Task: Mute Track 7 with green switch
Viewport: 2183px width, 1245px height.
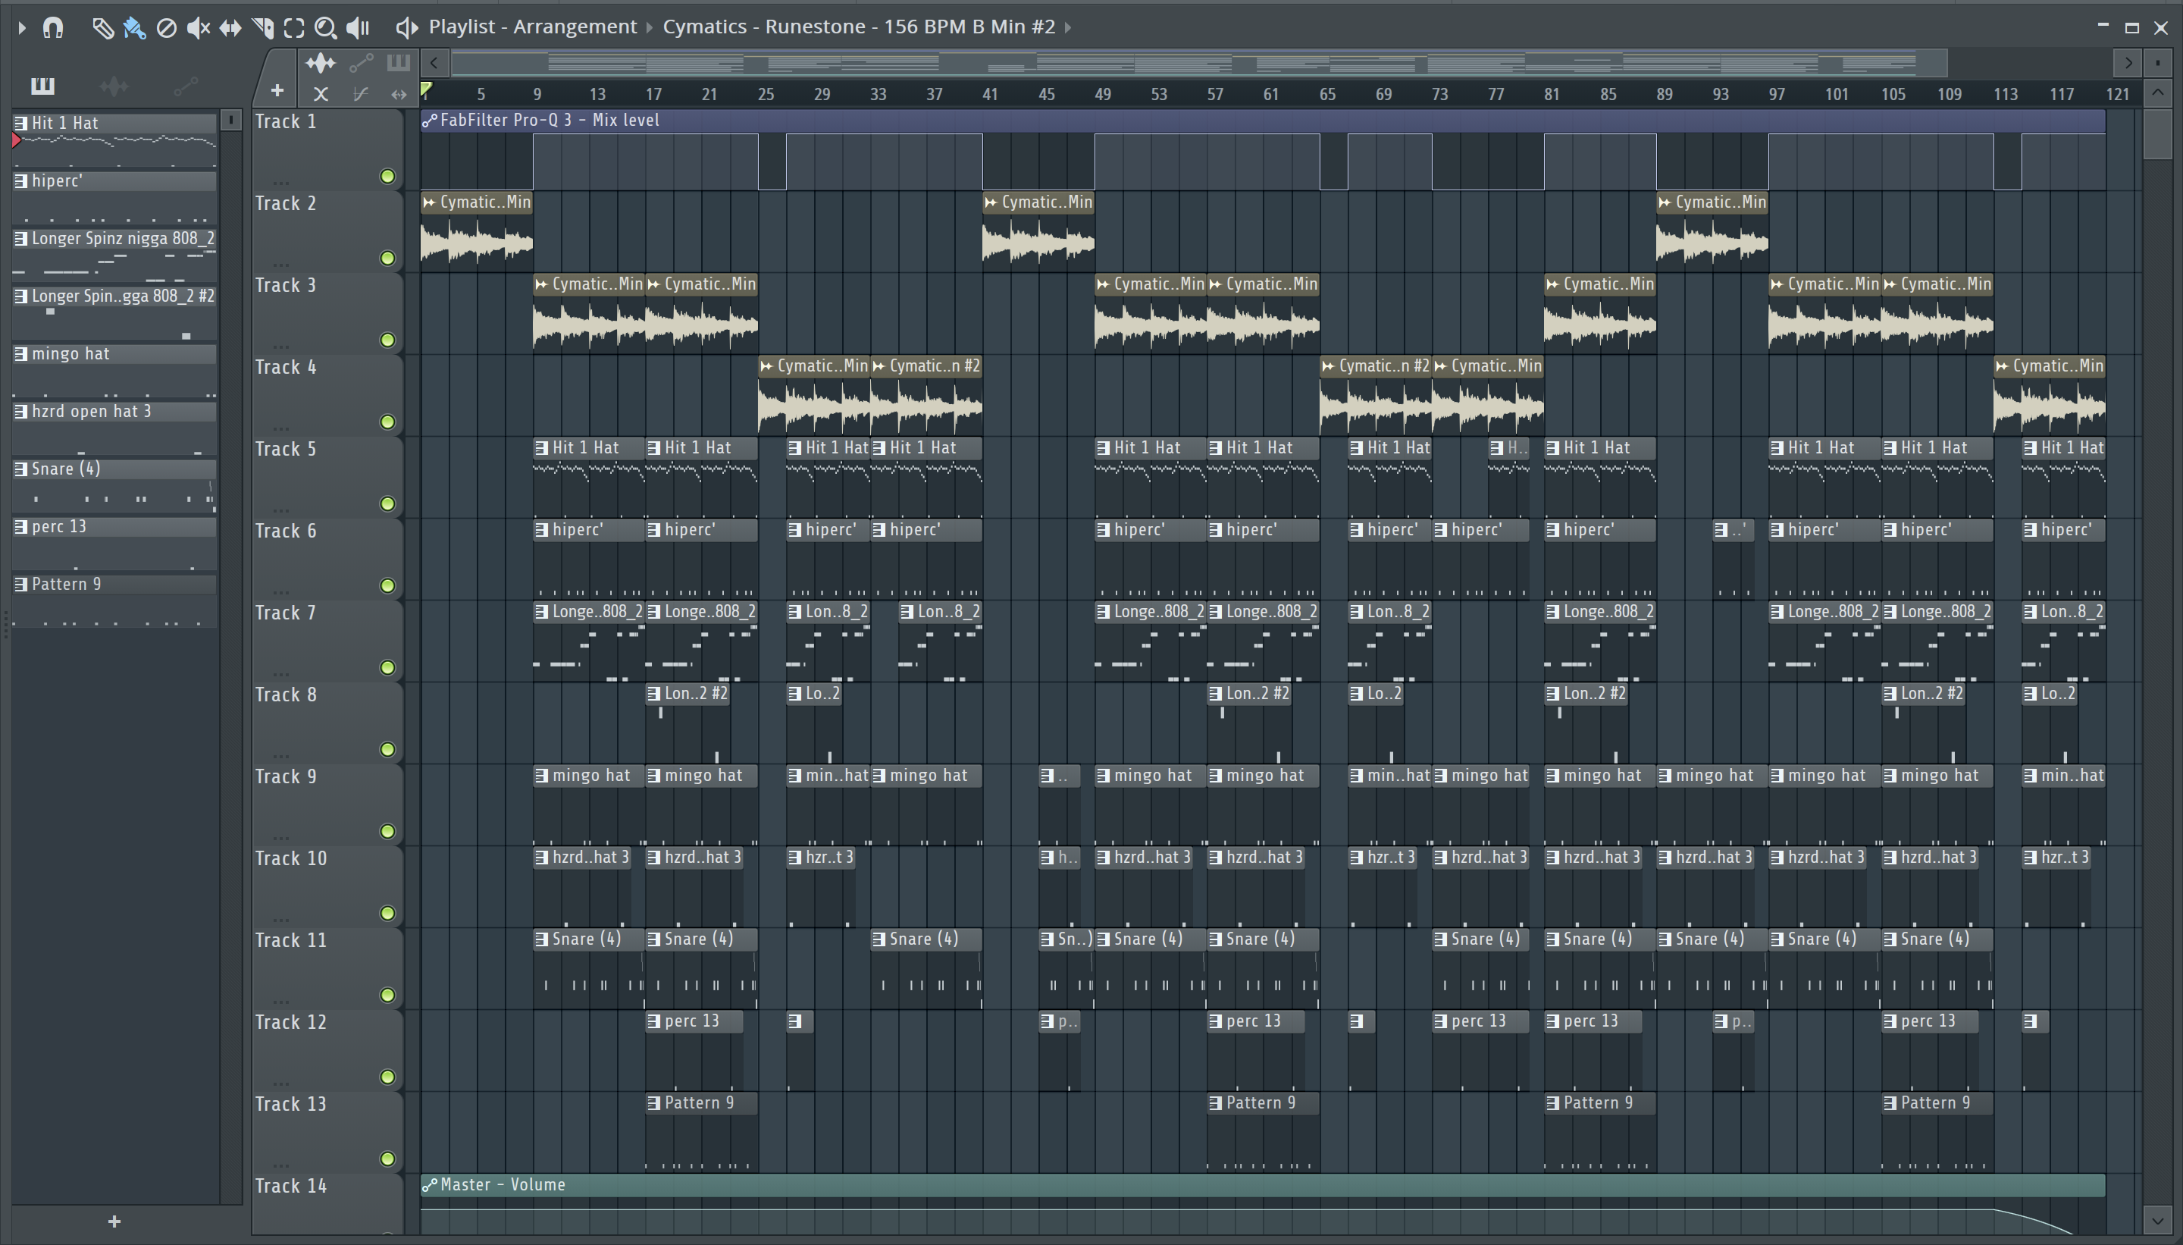Action: pos(387,668)
